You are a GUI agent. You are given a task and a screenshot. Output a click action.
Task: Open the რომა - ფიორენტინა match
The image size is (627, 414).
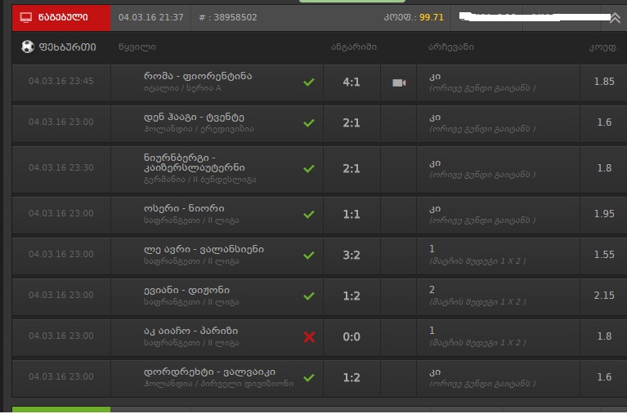click(198, 76)
